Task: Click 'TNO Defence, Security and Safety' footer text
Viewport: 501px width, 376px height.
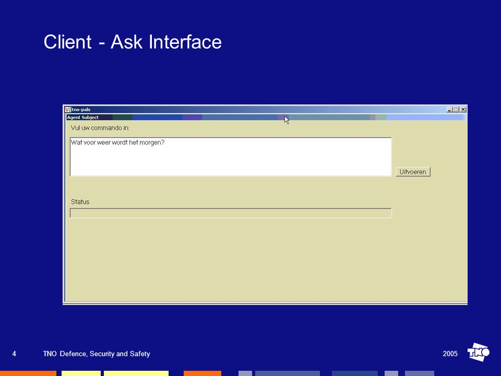Action: (97, 354)
